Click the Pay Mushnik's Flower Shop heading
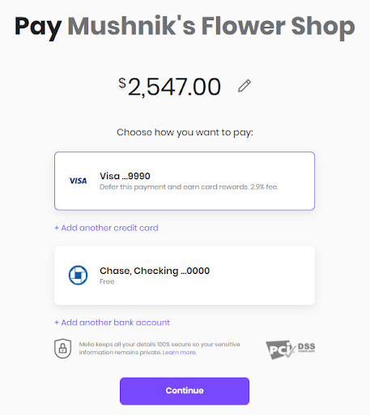 (x=185, y=27)
